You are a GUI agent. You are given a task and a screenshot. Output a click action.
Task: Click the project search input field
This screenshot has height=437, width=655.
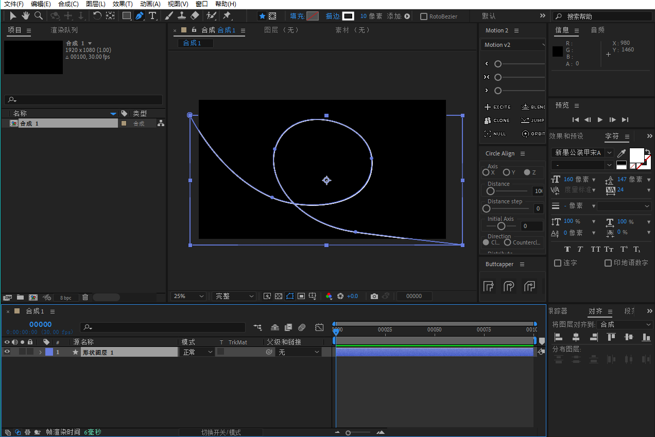(83, 100)
